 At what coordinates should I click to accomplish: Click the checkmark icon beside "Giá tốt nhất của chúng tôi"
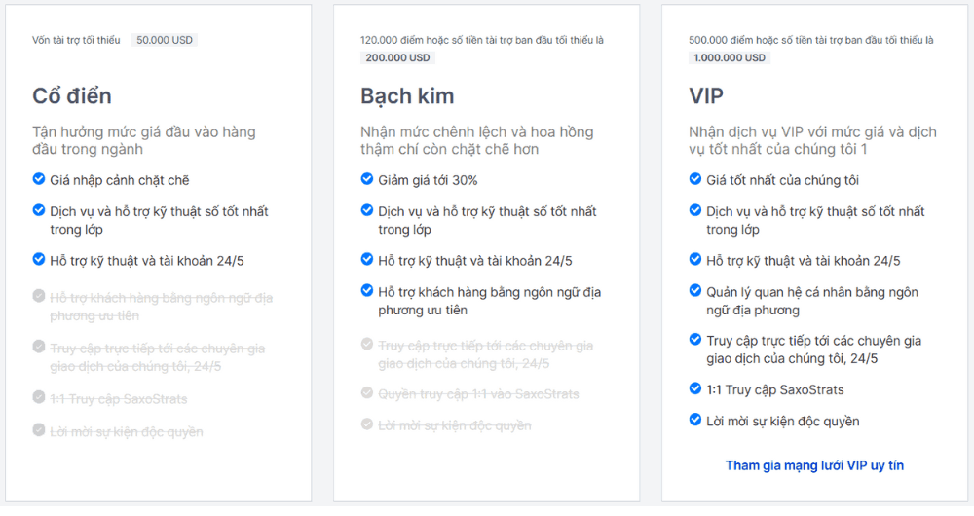coord(695,179)
